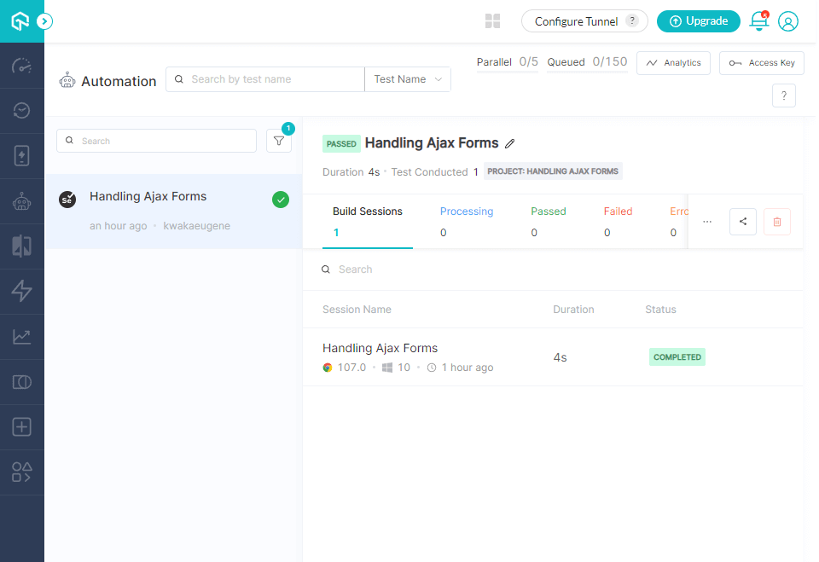Click the lightning bolt sidebar icon
Image resolution: width=819 pixels, height=562 pixels.
[x=22, y=292]
